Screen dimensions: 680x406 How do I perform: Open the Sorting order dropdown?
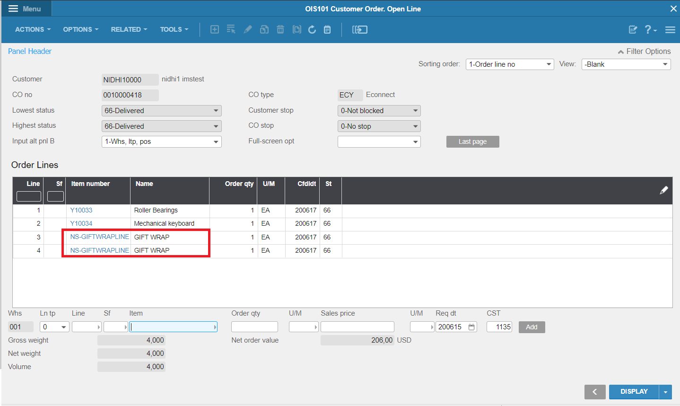click(x=510, y=64)
